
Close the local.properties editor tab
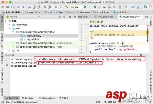click(x=115, y=17)
